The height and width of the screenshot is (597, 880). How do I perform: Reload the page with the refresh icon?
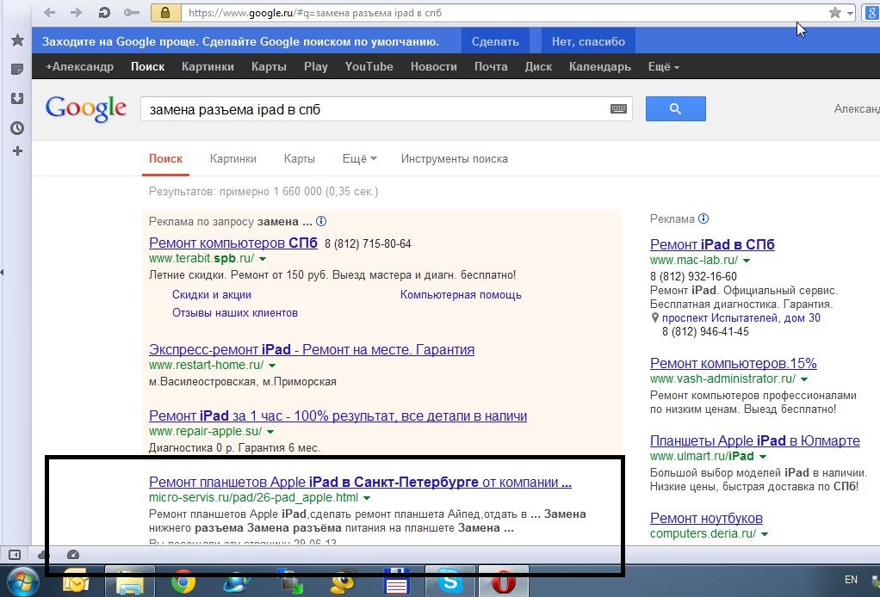coord(104,12)
